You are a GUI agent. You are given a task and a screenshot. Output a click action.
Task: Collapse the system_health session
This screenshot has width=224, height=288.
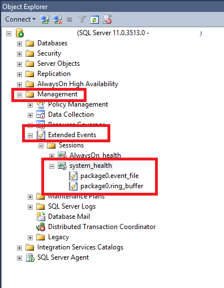tap(51, 166)
